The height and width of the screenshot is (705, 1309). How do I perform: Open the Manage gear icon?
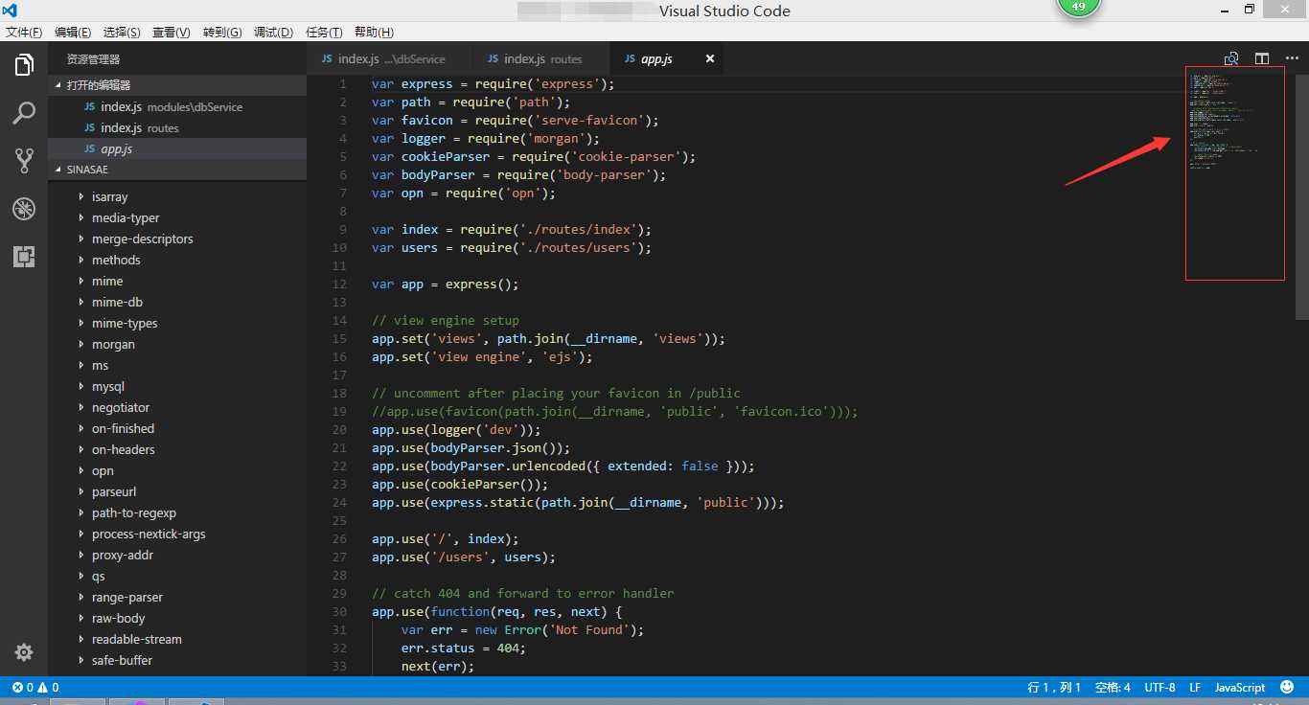click(x=24, y=652)
